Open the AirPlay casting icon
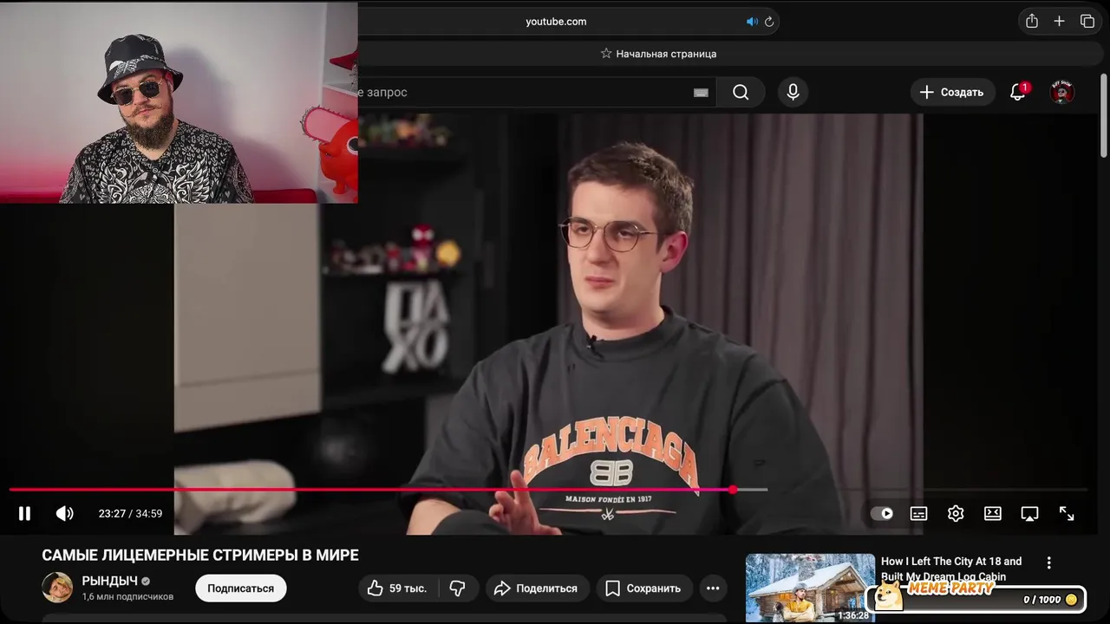Screen dimensions: 1110x624 (1029, 514)
